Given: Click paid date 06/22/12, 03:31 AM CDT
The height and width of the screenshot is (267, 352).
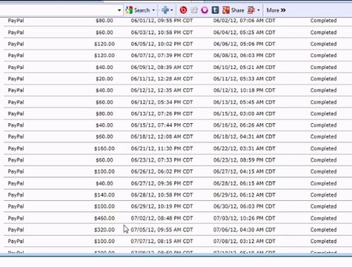Looking at the screenshot, I should (x=244, y=148).
